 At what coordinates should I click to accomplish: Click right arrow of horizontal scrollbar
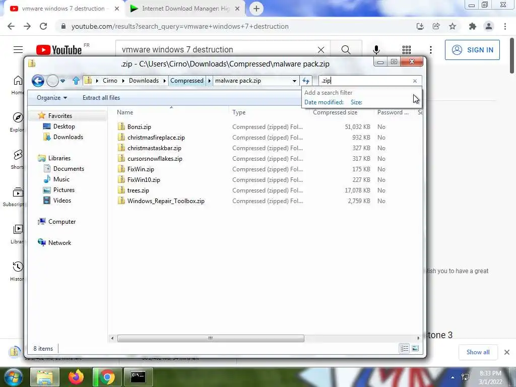tap(418, 338)
